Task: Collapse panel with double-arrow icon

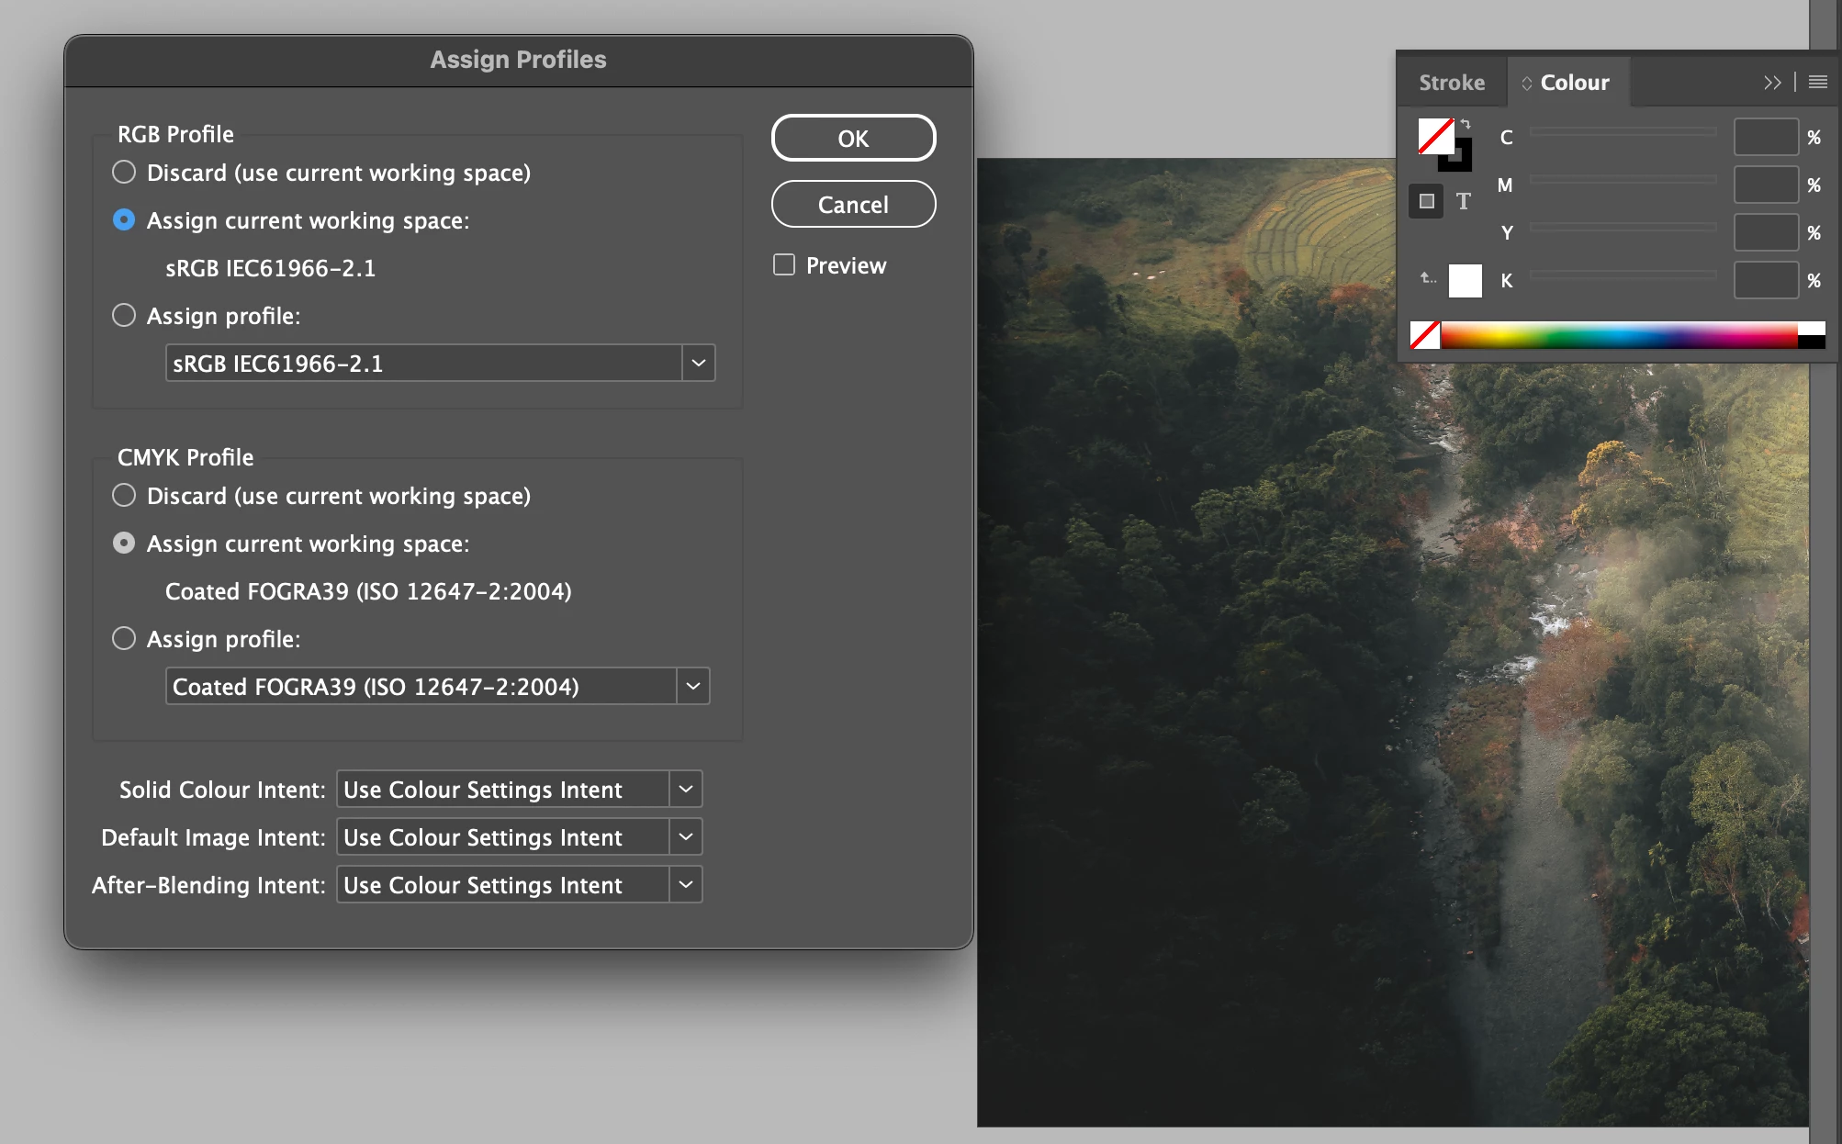Action: [x=1771, y=83]
